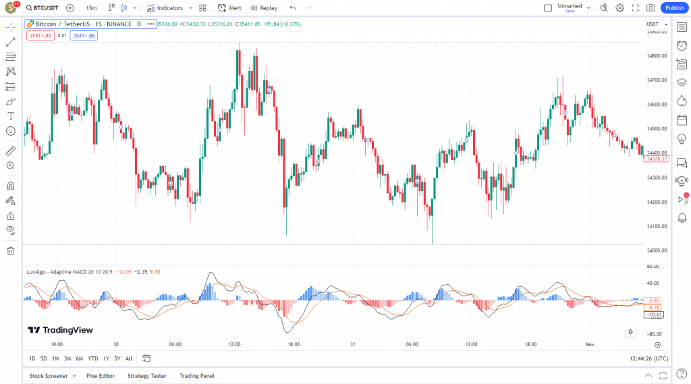Viewport: 691px width, 384px height.
Task: Start bar Replay mode
Action: click(x=264, y=8)
